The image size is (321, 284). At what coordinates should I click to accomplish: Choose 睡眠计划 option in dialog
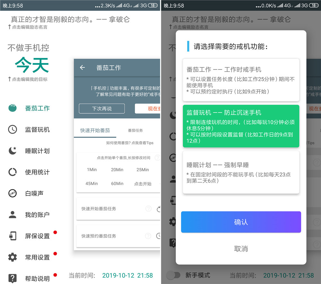pos(241,172)
